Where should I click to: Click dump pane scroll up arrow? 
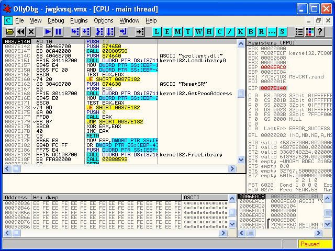click(232, 199)
